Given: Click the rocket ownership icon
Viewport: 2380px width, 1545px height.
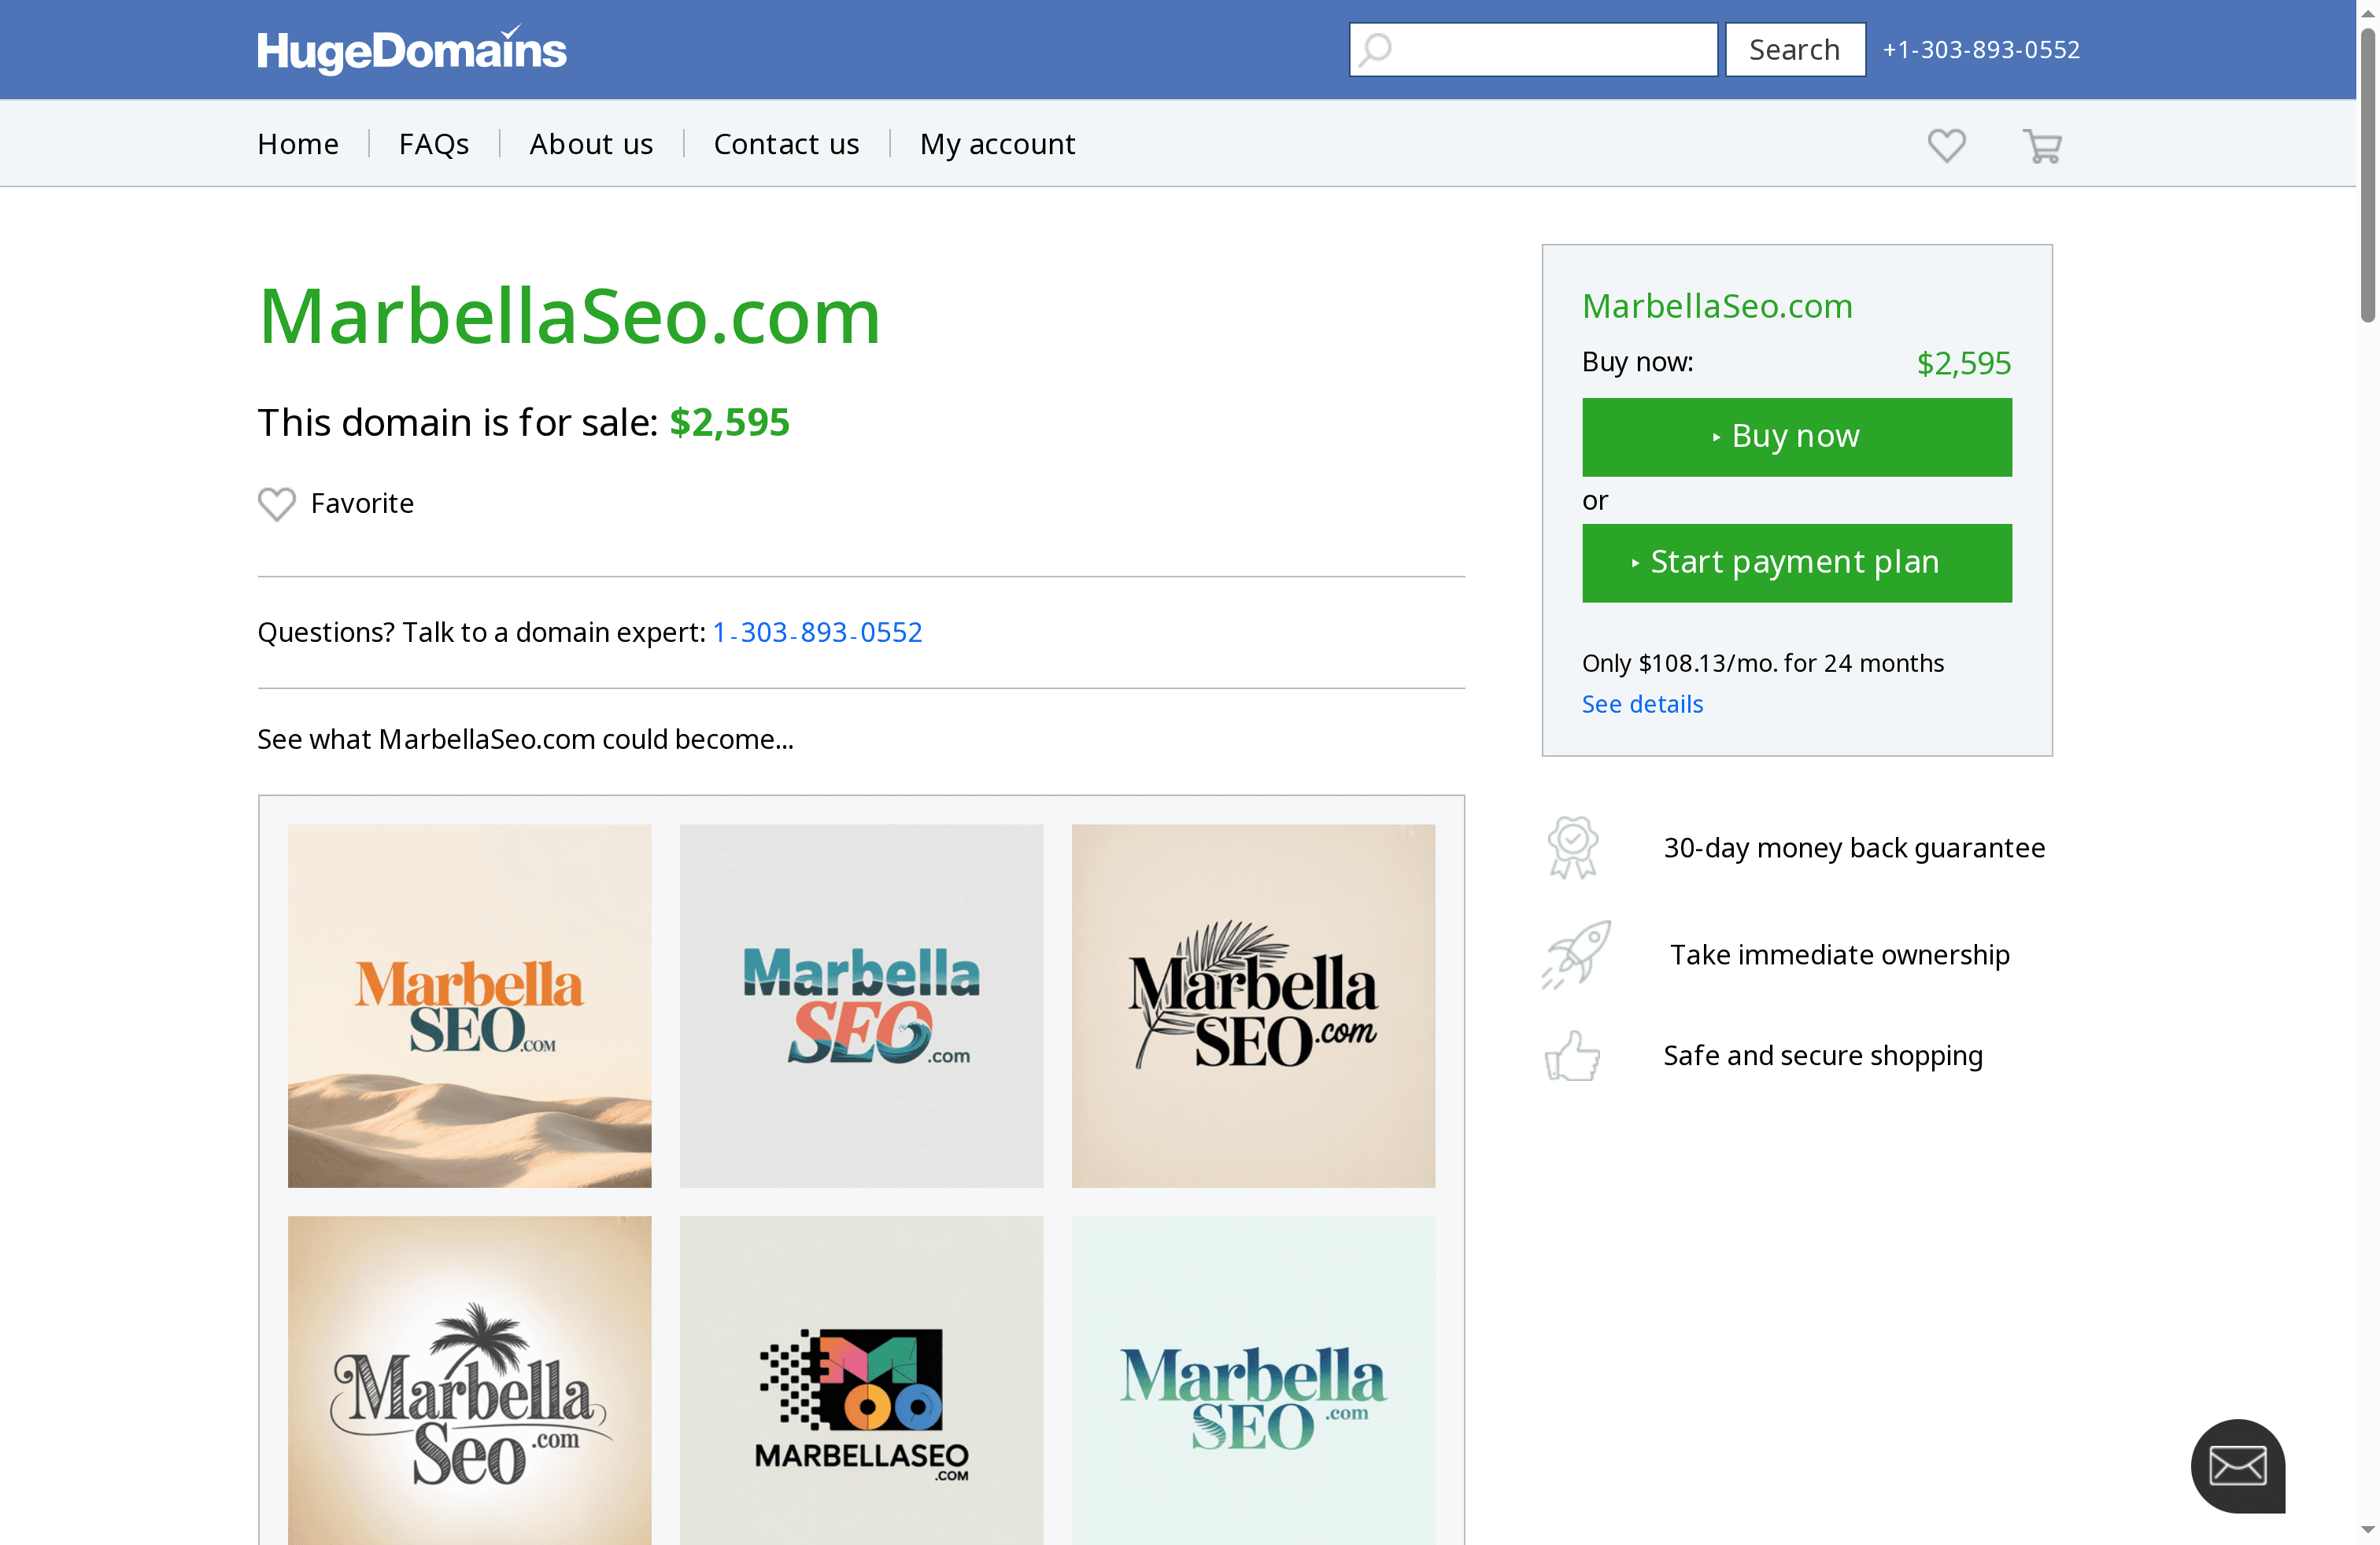Looking at the screenshot, I should tap(1576, 954).
